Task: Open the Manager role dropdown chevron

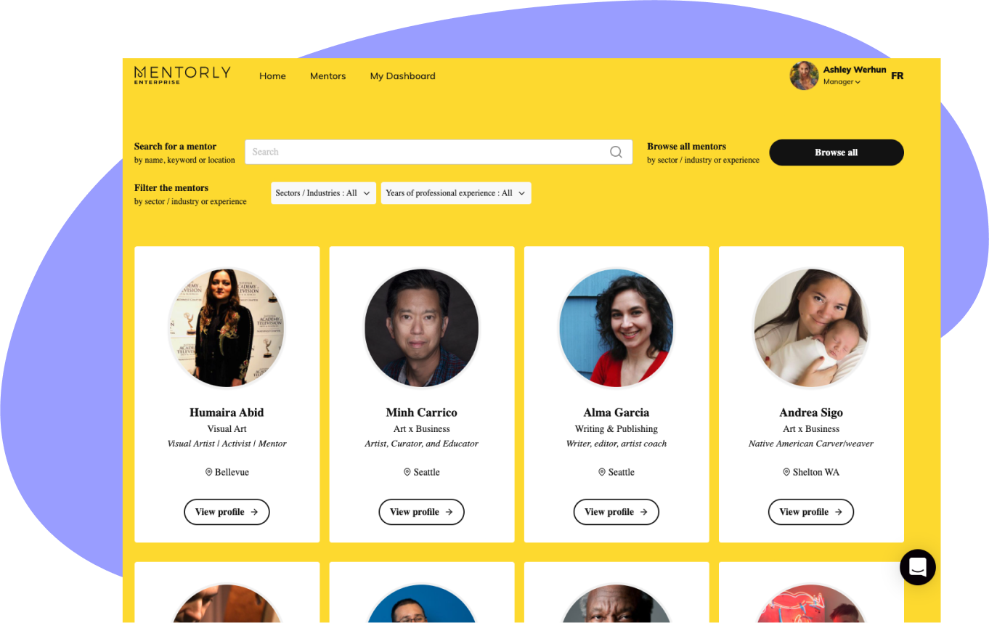Action: [858, 83]
